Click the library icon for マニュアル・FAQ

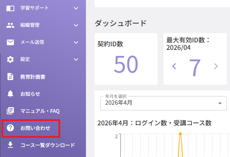(x=10, y=111)
